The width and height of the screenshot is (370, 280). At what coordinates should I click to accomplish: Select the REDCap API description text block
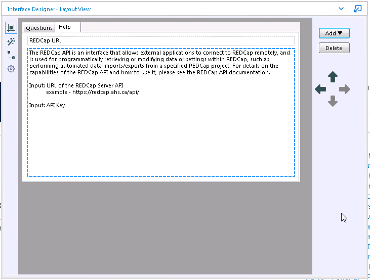pyautogui.click(x=161, y=112)
